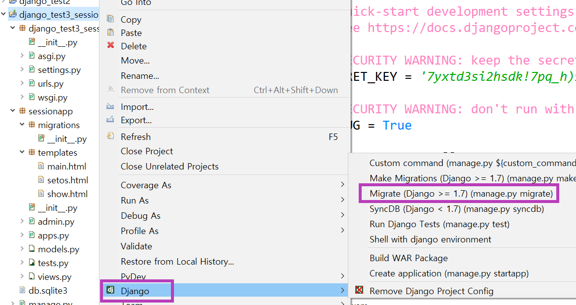
Task: Click the settings.py file icon
Action: click(x=32, y=69)
